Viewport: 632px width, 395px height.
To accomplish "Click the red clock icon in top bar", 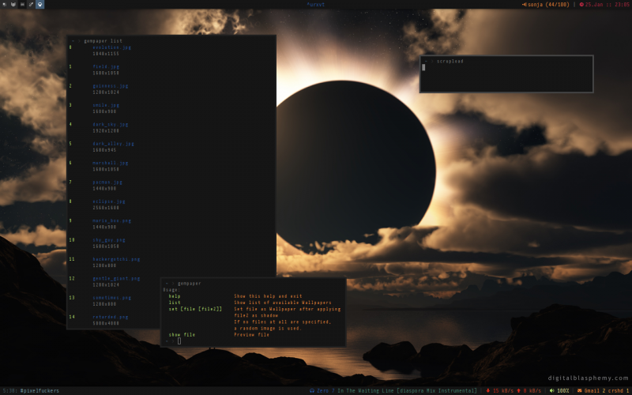I will click(x=581, y=5).
